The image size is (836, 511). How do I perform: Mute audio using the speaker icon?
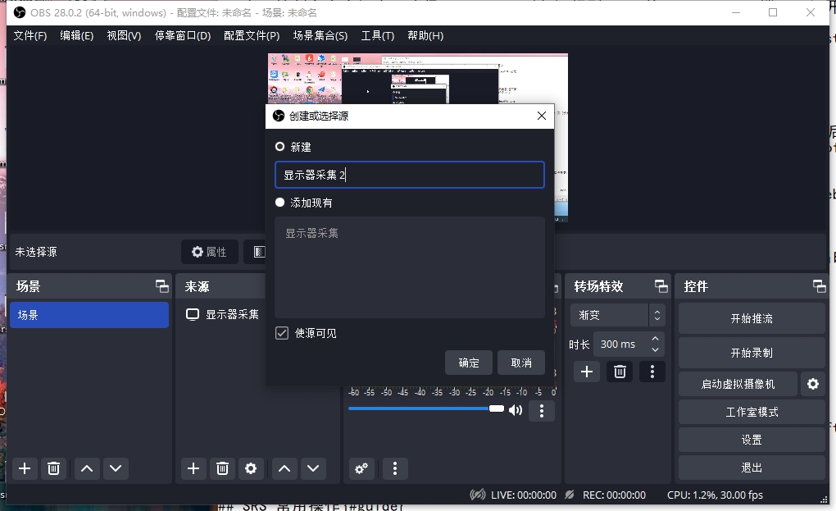(x=516, y=409)
